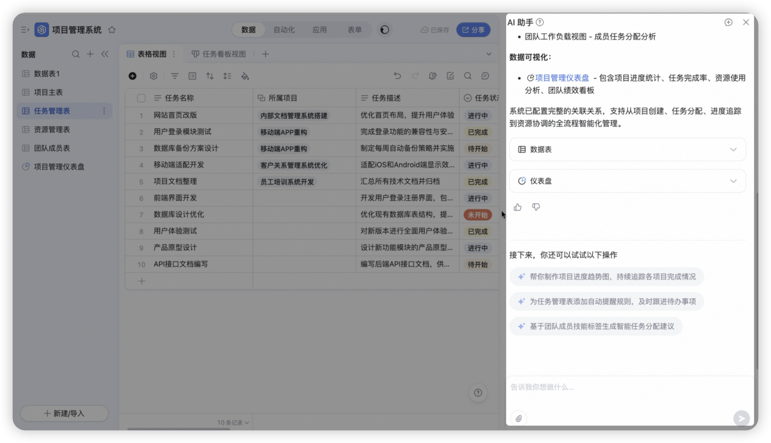
Task: Click the 已保存 saved status indicator
Action: point(435,30)
